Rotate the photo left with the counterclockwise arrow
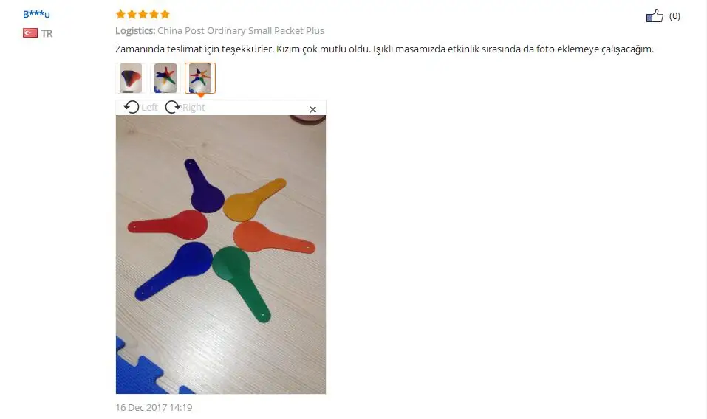Viewport: 707px width, 419px height. tap(132, 107)
